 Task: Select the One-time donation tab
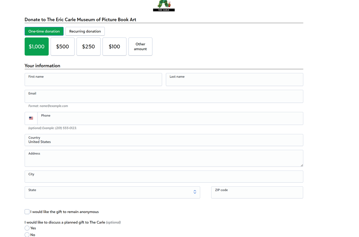pyautogui.click(x=44, y=31)
